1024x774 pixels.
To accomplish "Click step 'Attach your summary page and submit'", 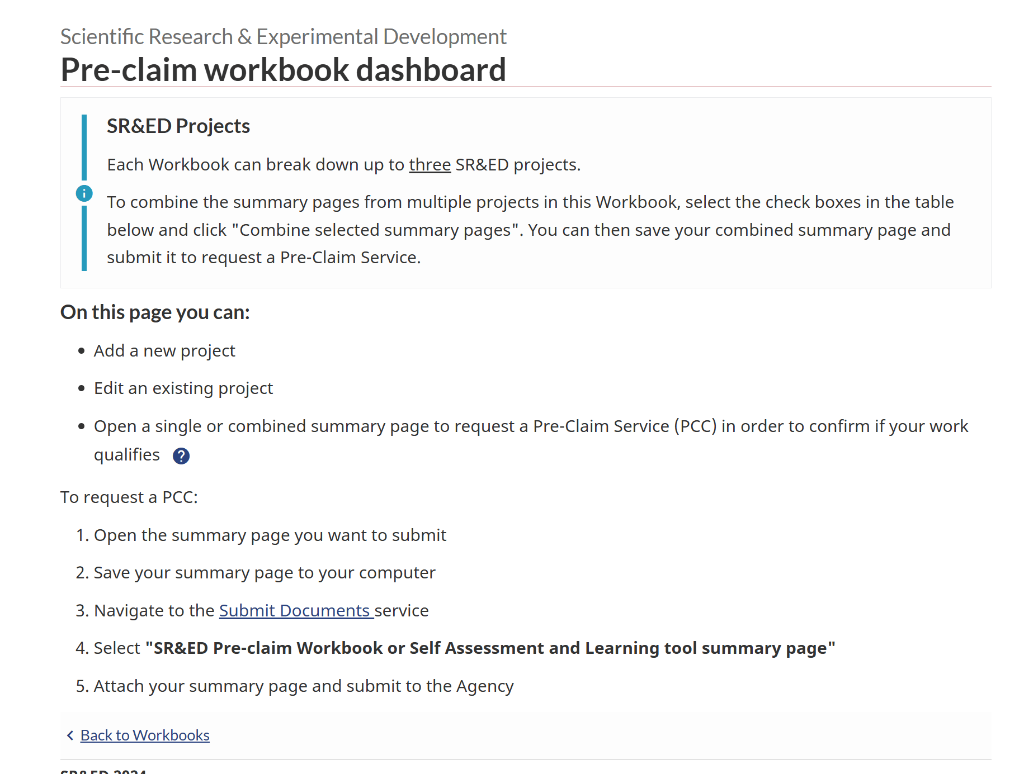I will pyautogui.click(x=304, y=686).
